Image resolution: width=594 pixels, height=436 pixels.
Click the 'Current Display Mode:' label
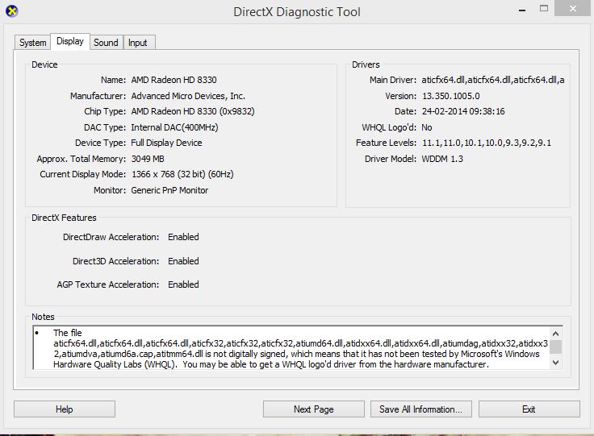(x=82, y=174)
